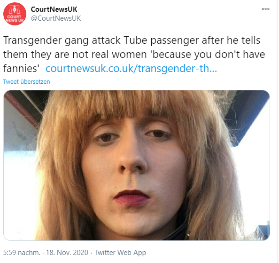The width and height of the screenshot is (279, 263).
Task: Open the courtnewsuk.co.uk/transgender-th… link
Action: point(132,68)
